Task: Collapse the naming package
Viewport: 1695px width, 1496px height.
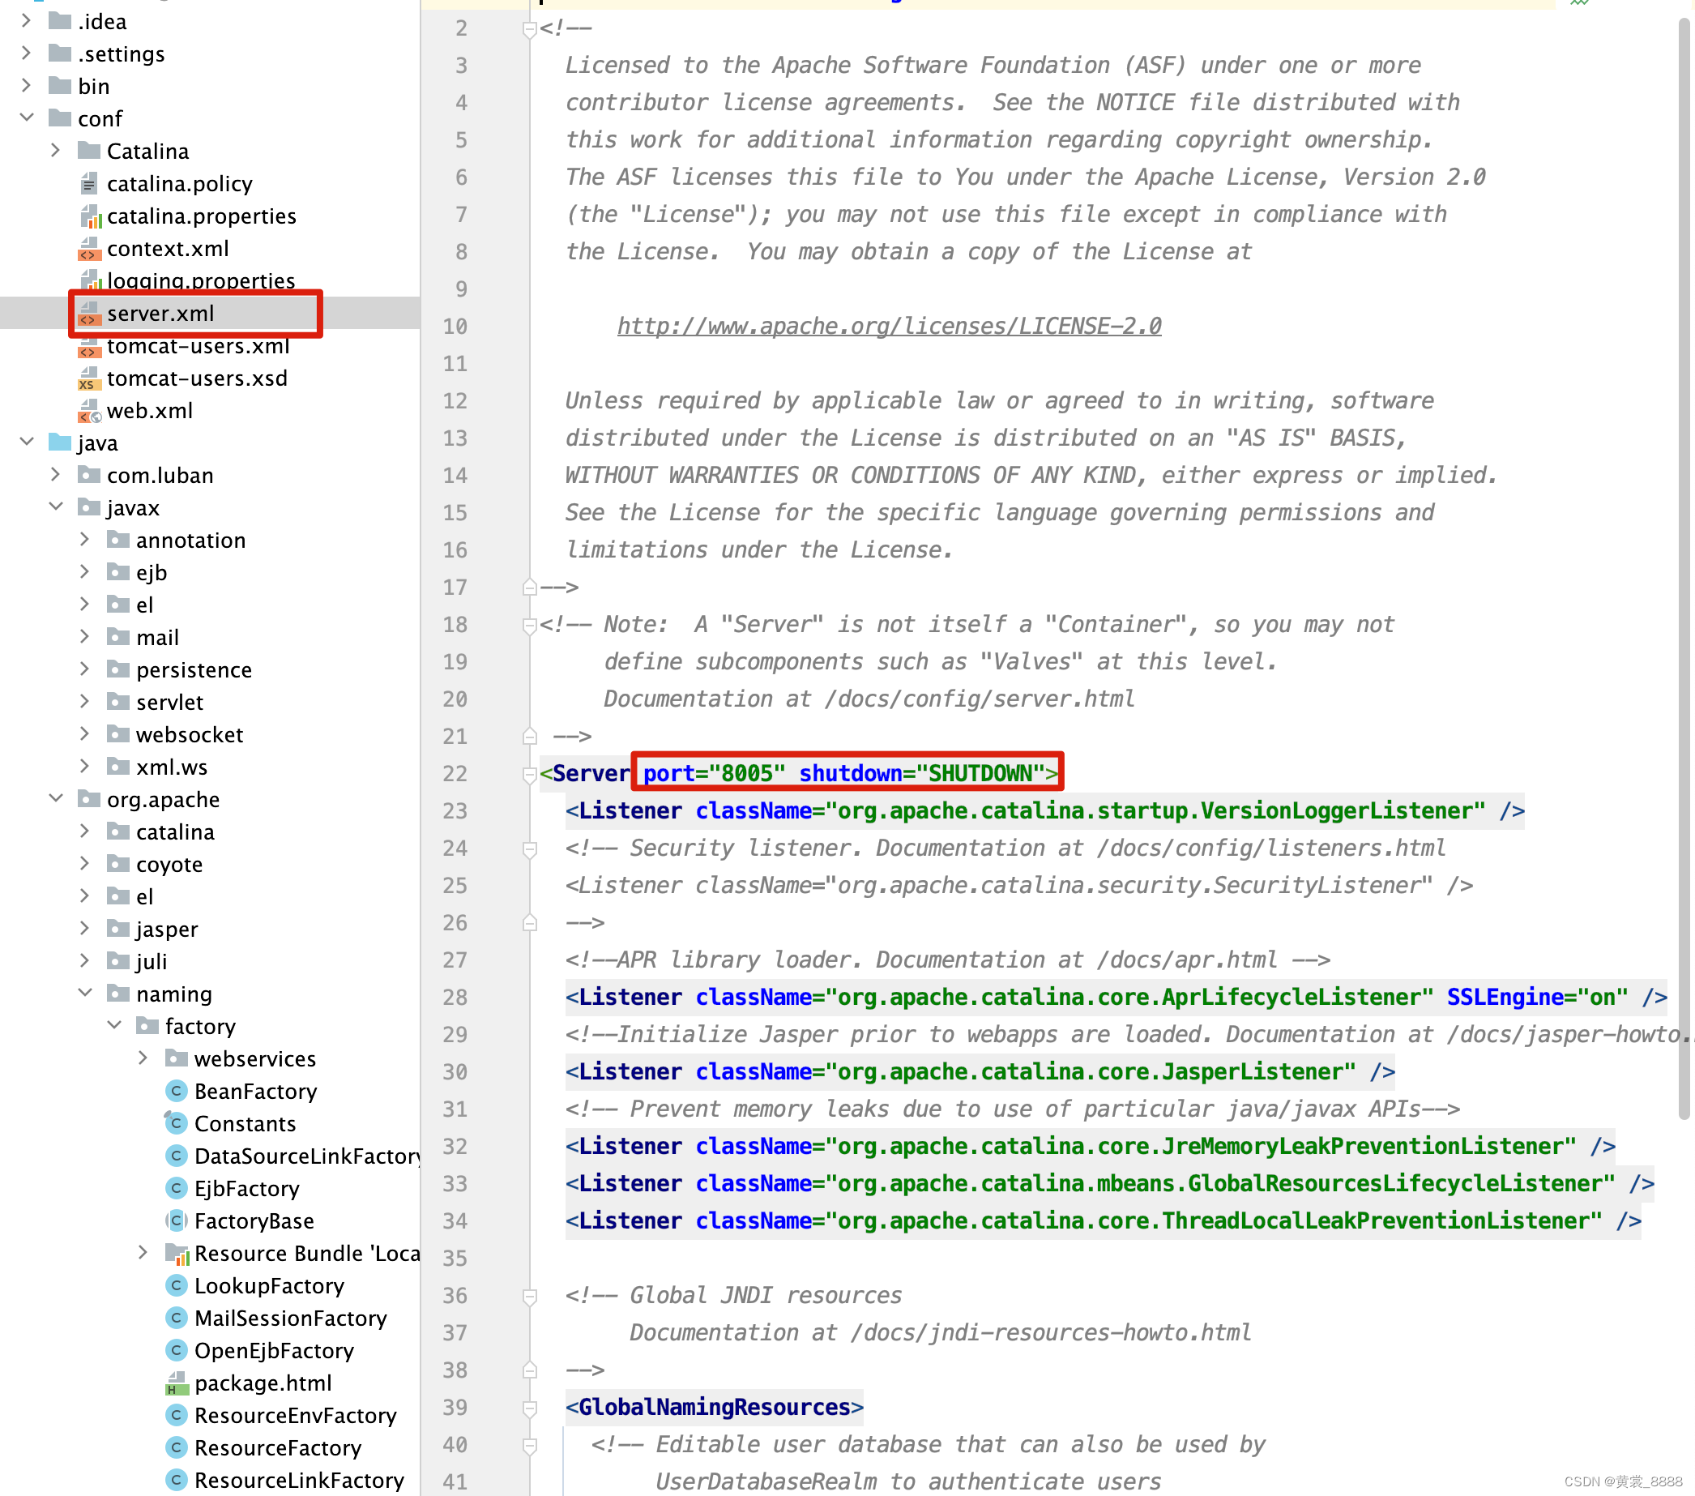Action: point(84,994)
